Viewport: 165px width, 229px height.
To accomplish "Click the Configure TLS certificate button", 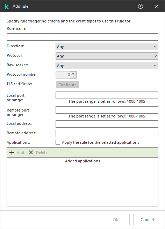I will point(67,85).
